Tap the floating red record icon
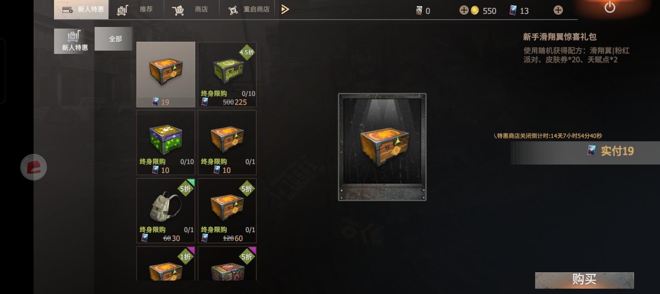Viewport: 660px width, 294px height. point(34,167)
